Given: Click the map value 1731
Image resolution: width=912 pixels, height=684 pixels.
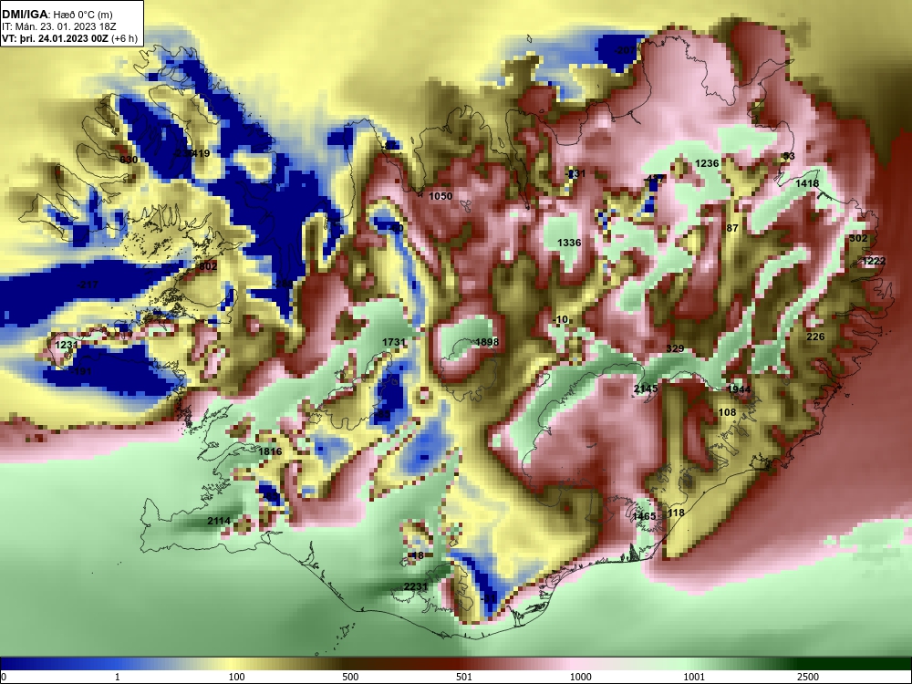Looking at the screenshot, I should [394, 342].
